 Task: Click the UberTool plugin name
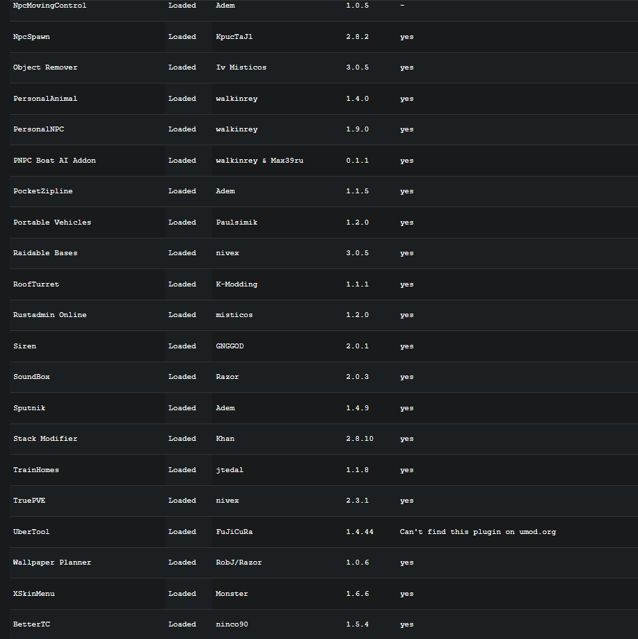tap(31, 532)
